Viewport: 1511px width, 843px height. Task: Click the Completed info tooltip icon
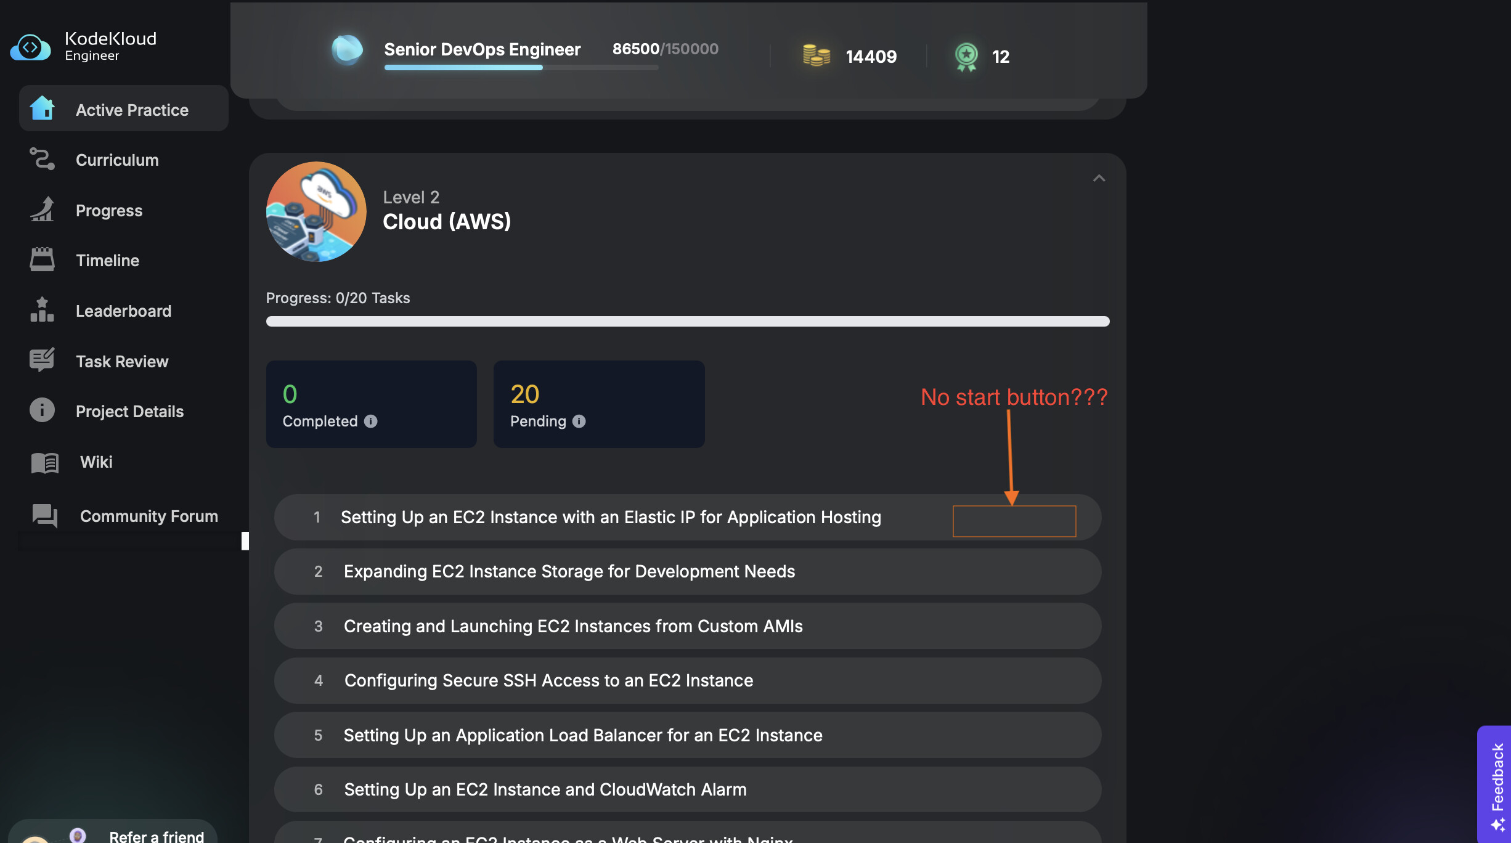coord(370,421)
